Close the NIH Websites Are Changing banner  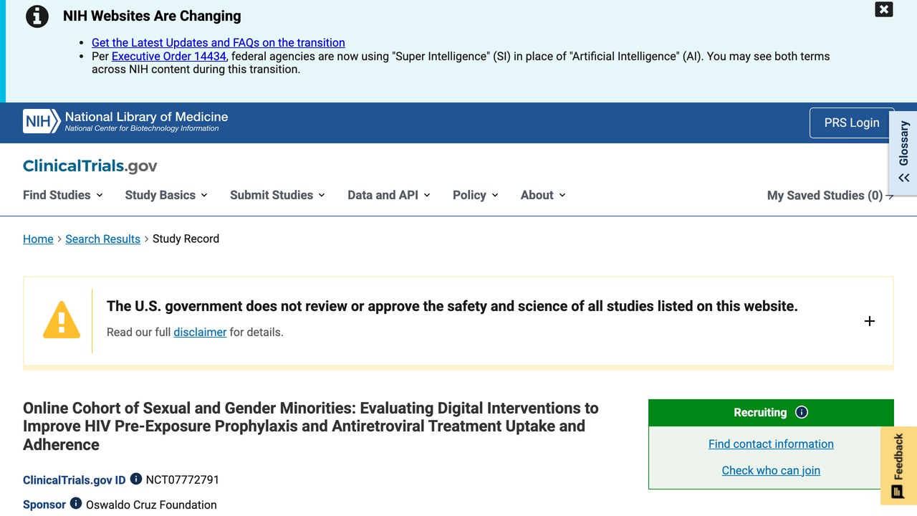point(884,9)
